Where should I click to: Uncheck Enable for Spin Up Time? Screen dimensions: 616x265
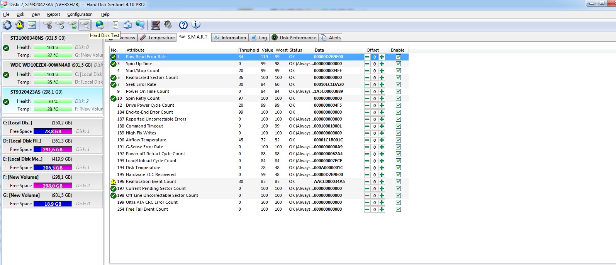(398, 64)
